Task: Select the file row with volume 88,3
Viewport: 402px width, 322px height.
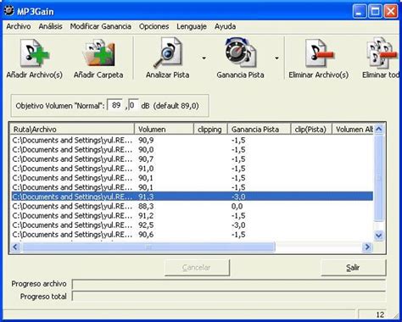Action: [193, 206]
